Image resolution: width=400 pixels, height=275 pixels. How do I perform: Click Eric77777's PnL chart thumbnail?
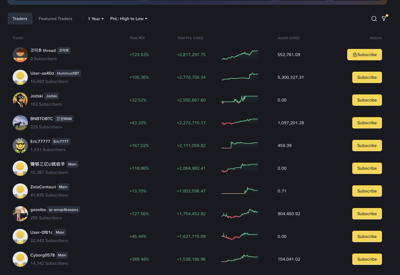[239, 145]
